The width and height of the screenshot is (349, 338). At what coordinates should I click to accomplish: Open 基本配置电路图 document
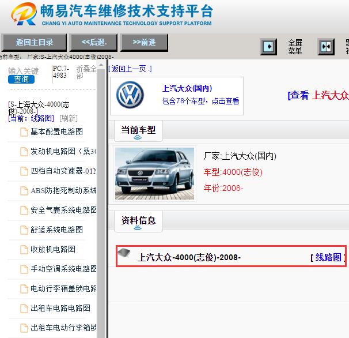(57, 132)
